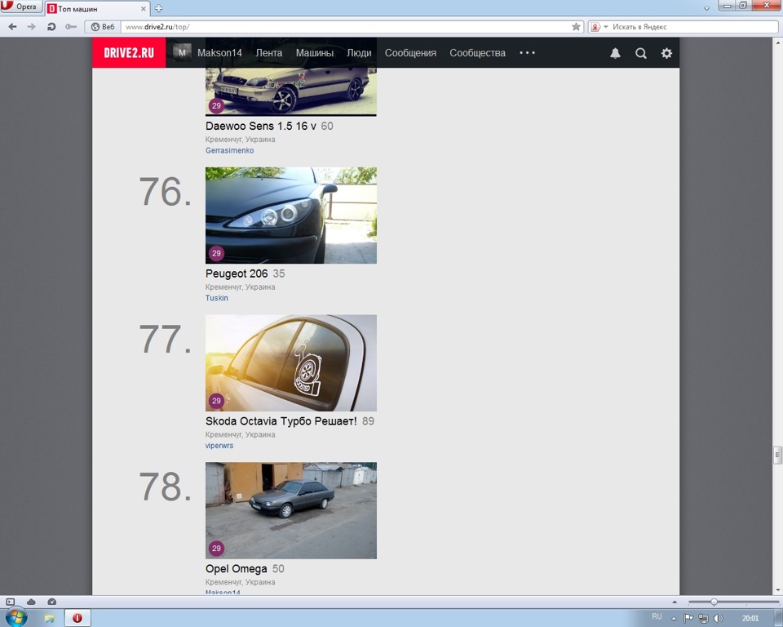Open the Daewoo Sens 1.5 16 v title
Viewport: 783px width, 627px height.
click(261, 126)
